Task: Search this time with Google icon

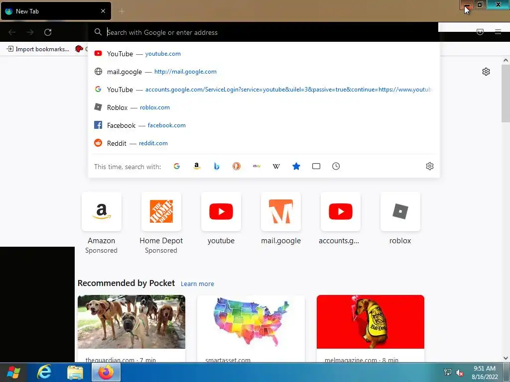Action: tap(177, 166)
